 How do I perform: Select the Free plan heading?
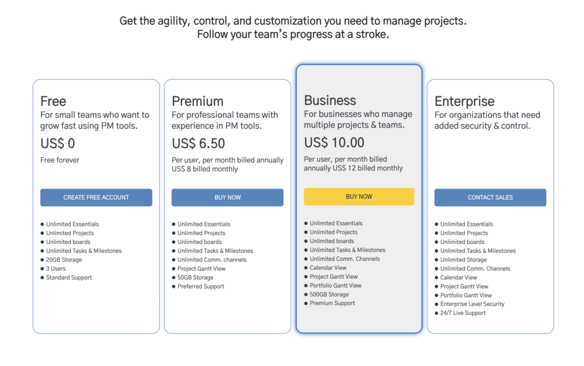tap(53, 101)
